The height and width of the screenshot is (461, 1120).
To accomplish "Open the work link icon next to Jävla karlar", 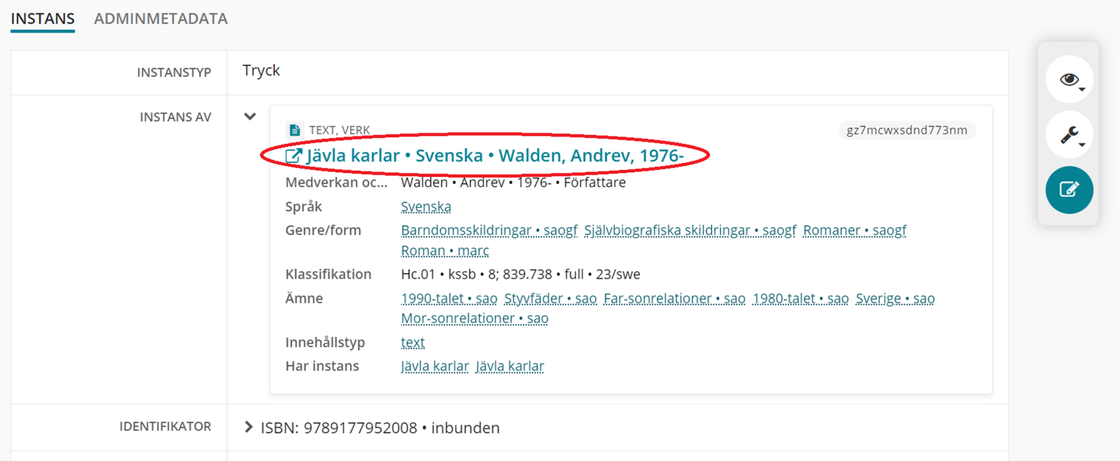I will coord(293,155).
